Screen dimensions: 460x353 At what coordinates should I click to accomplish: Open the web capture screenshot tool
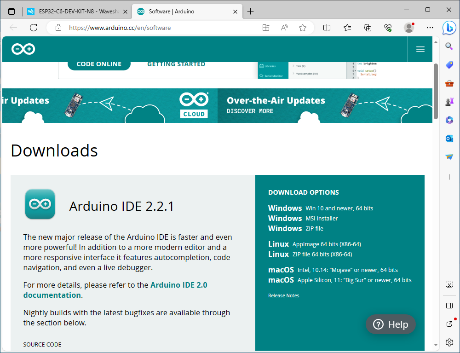tap(449, 284)
